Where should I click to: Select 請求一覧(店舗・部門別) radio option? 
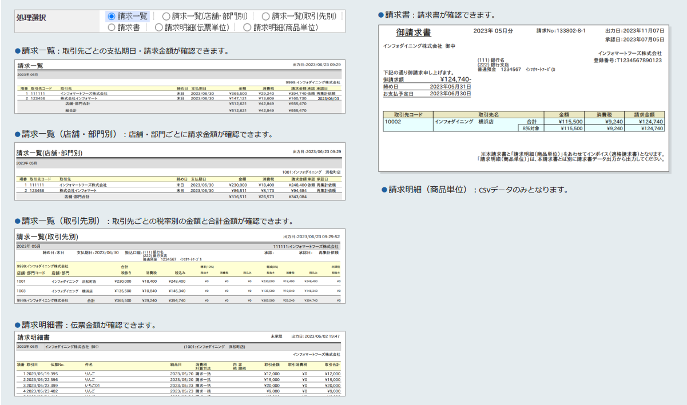point(166,17)
